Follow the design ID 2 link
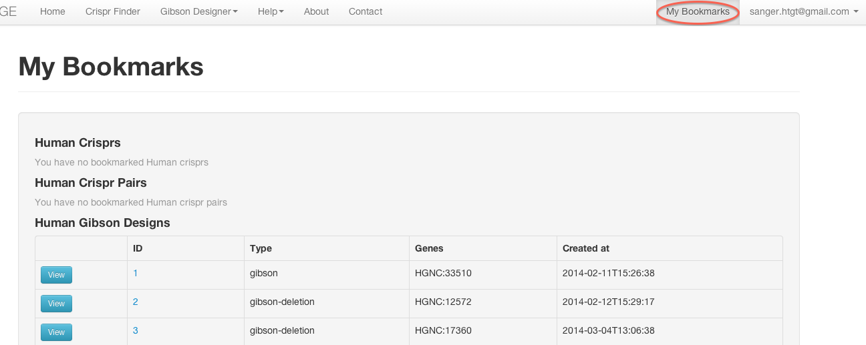The image size is (866, 345). point(136,302)
